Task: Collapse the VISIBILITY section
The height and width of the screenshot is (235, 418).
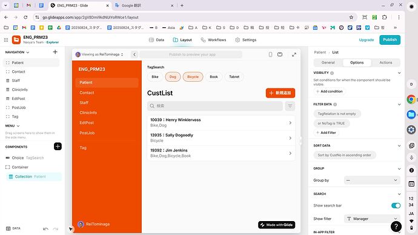Action: [399, 73]
